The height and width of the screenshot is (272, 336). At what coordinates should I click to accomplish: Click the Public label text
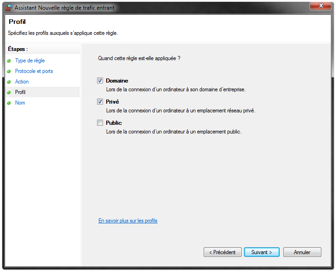click(114, 123)
